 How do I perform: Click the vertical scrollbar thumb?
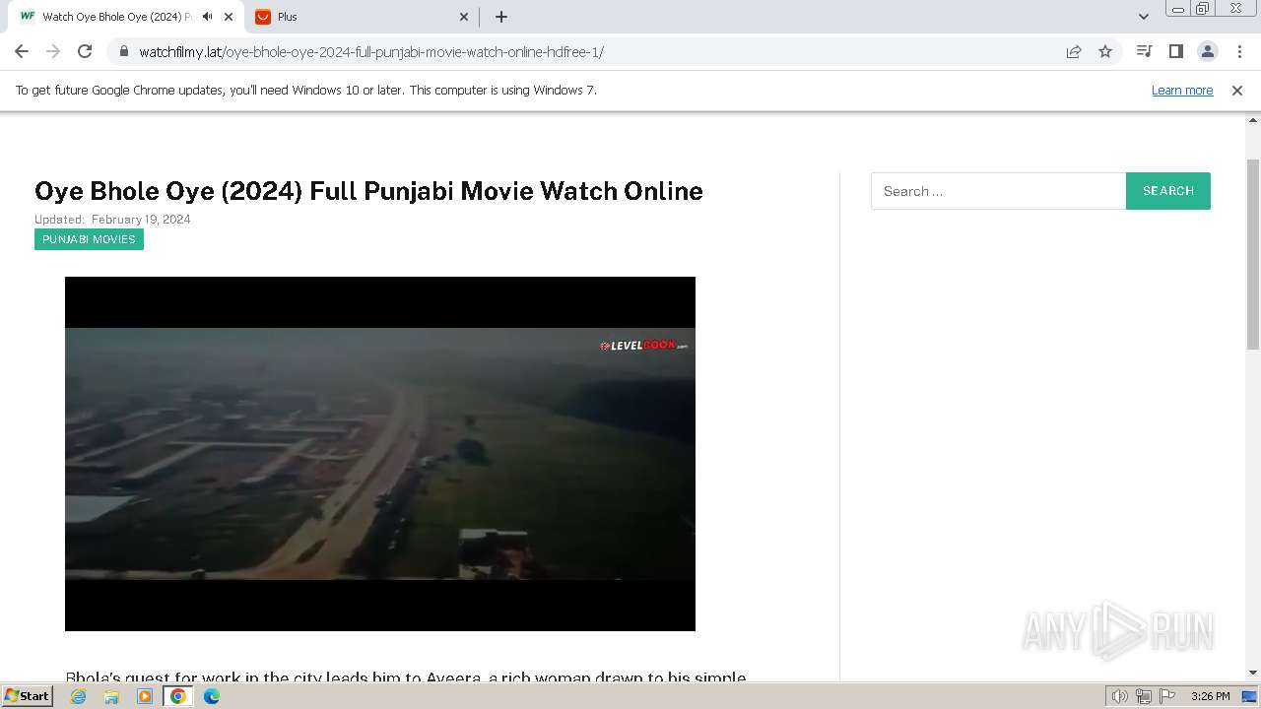click(1253, 254)
